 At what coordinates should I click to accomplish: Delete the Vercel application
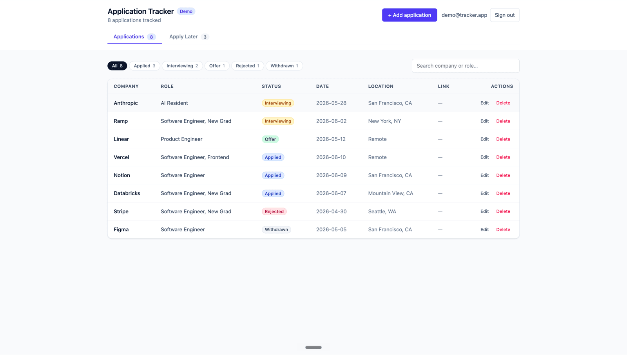503,157
